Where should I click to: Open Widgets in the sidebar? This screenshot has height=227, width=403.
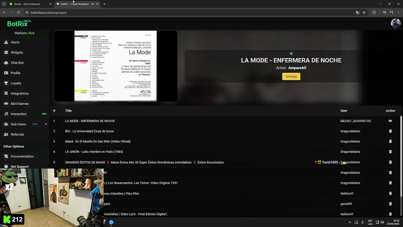pos(17,52)
